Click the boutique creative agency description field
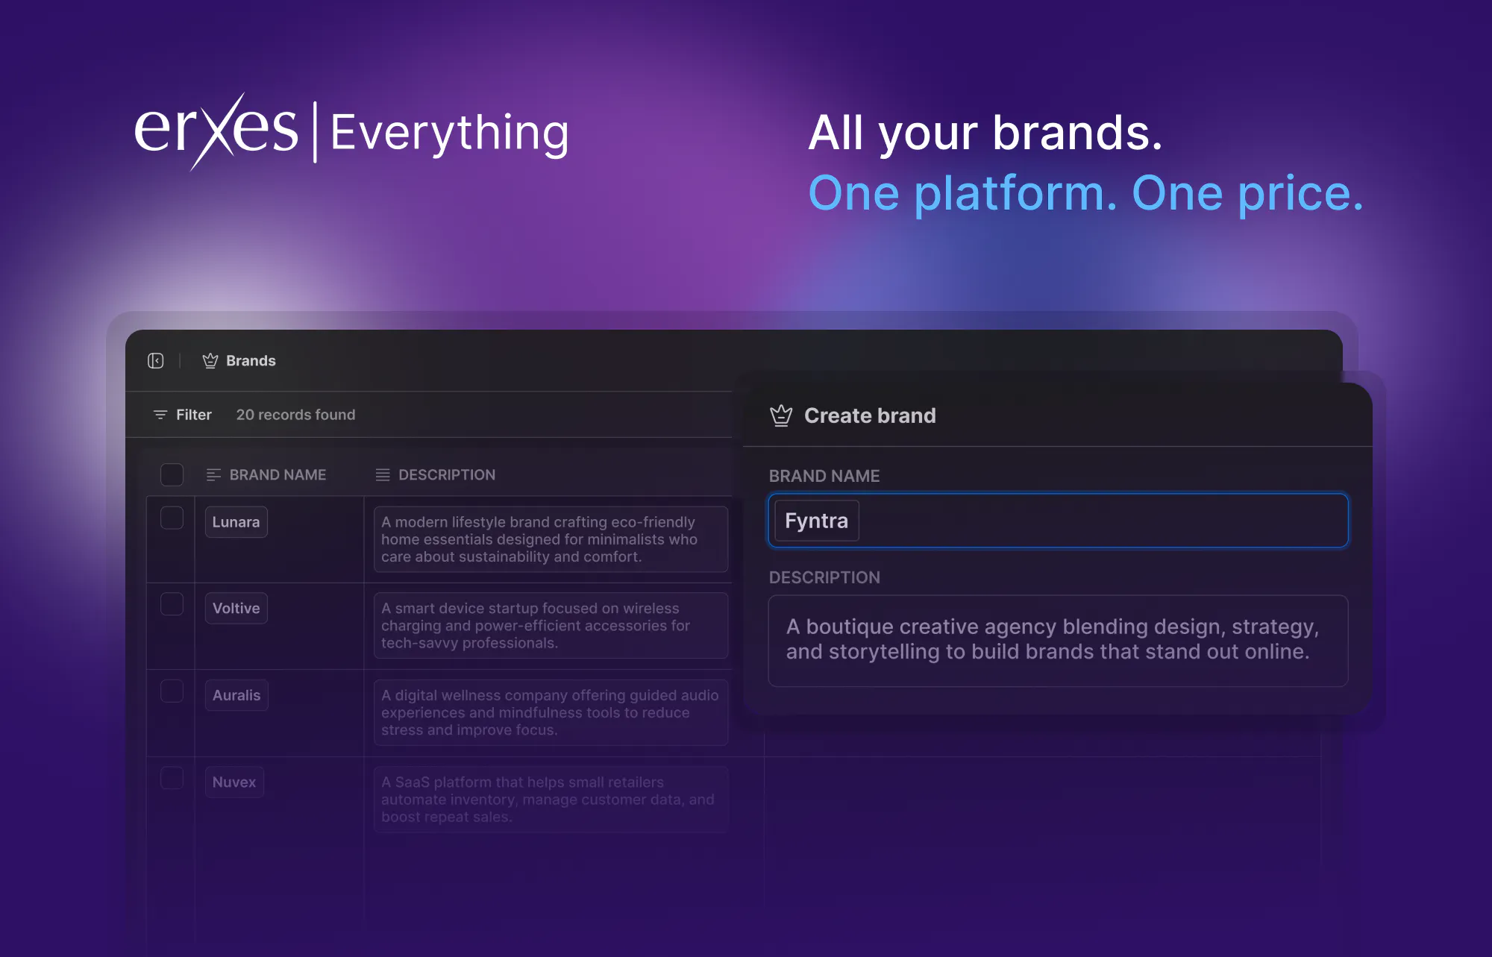This screenshot has width=1492, height=957. [x=1058, y=641]
